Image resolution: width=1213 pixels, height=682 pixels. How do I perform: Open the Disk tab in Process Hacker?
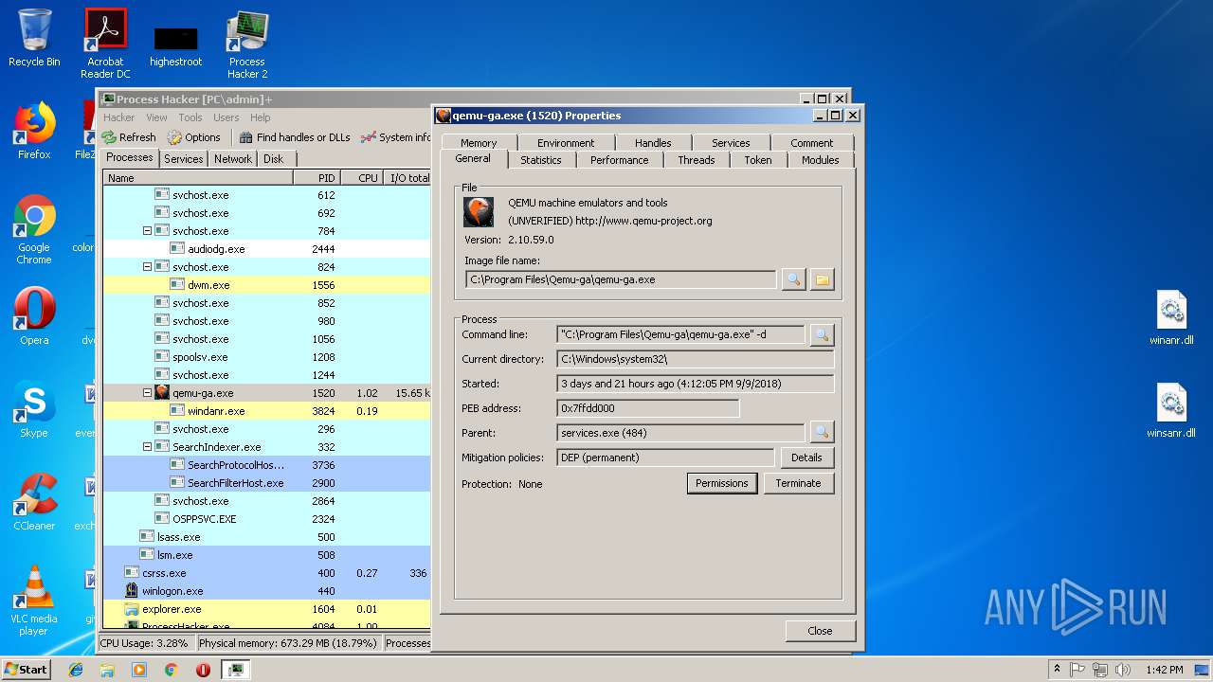[x=274, y=159]
